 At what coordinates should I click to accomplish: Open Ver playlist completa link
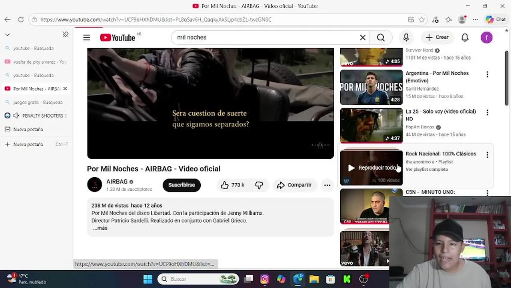click(x=427, y=170)
